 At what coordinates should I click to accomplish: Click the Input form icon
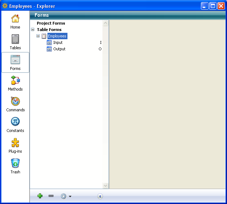(49, 42)
